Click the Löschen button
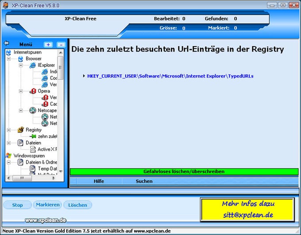Image resolution: width=301 pixels, height=235 pixels. (x=77, y=205)
